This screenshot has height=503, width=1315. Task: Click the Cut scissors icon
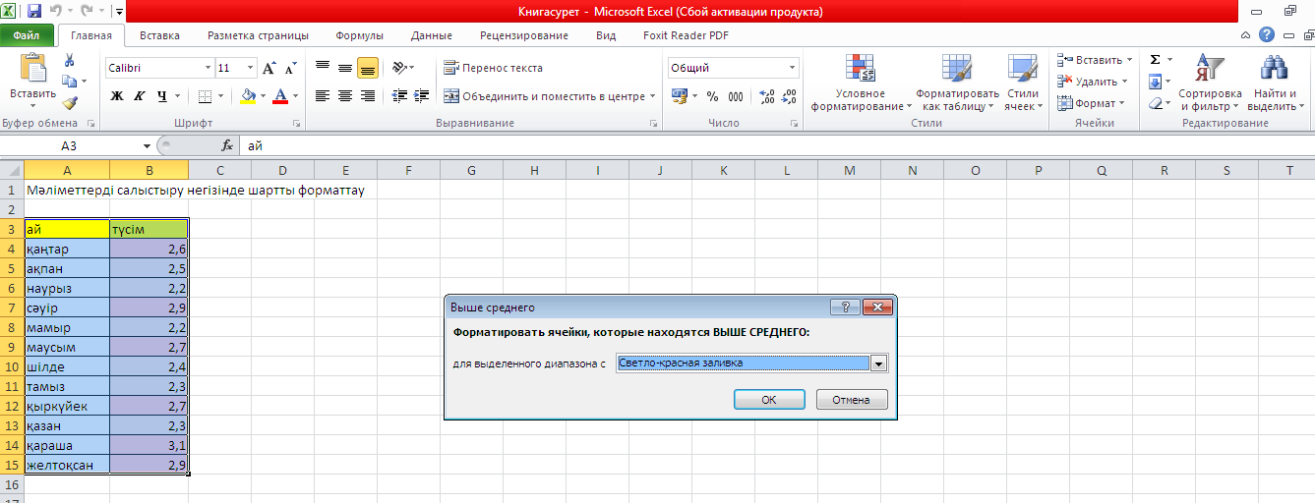click(69, 61)
